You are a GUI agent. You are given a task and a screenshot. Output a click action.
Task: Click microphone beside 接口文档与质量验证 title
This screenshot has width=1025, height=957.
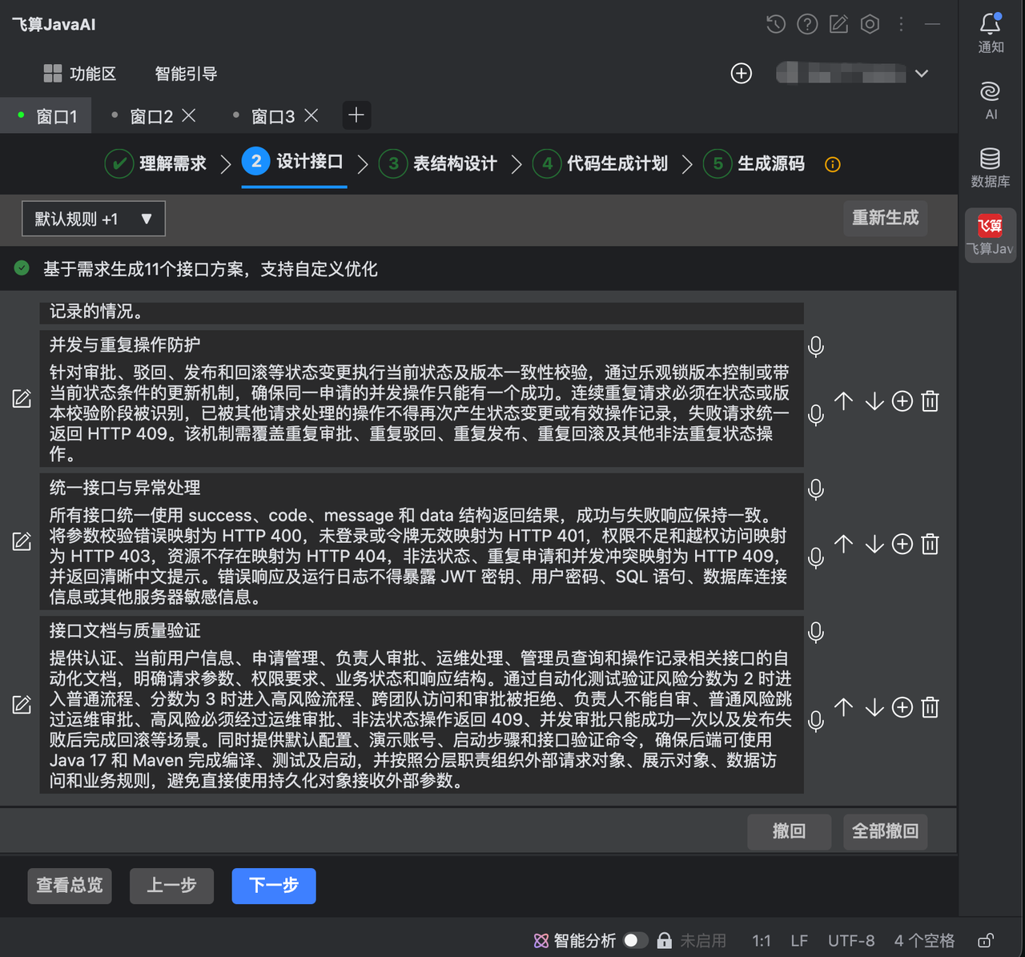(816, 633)
